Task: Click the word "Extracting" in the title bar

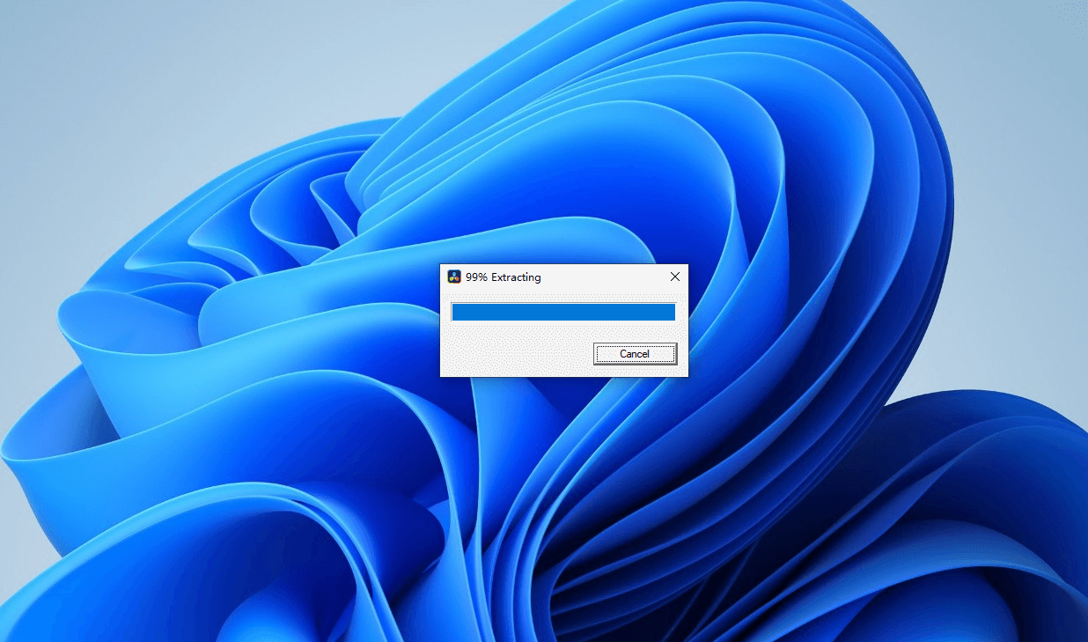Action: tap(516, 277)
